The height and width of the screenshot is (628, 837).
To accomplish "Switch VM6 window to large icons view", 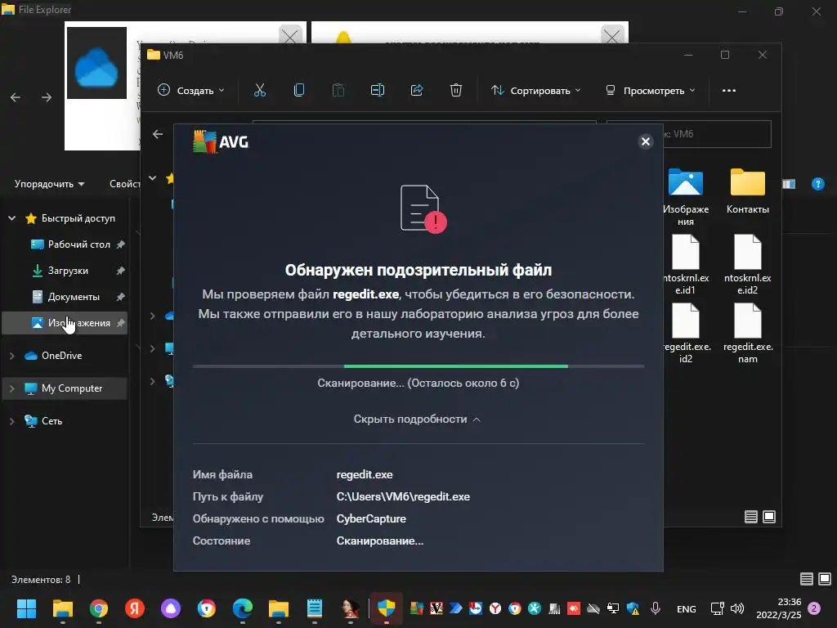I will coord(768,517).
